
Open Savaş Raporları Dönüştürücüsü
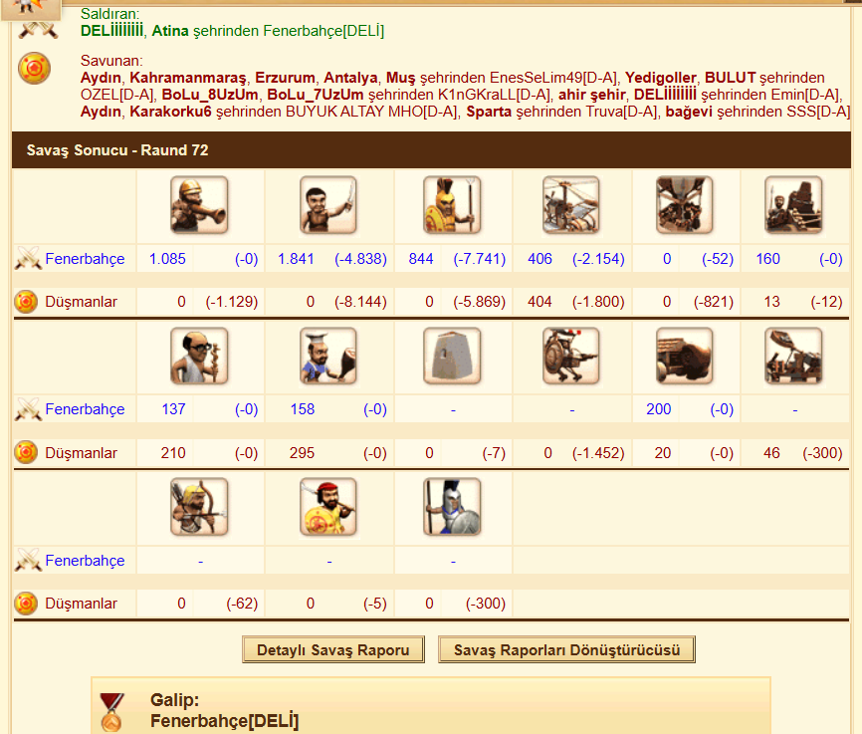pyautogui.click(x=566, y=649)
